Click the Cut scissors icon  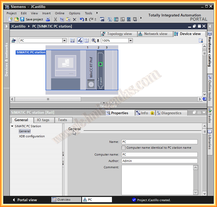click(55, 19)
